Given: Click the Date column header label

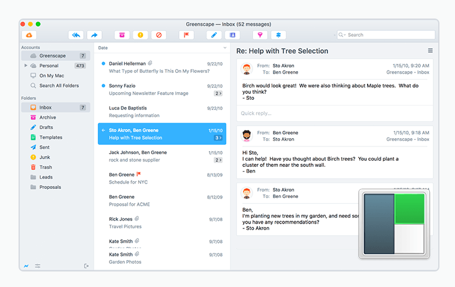Looking at the screenshot, I should click(103, 48).
